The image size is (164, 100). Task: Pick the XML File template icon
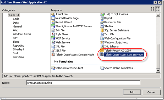53,46
